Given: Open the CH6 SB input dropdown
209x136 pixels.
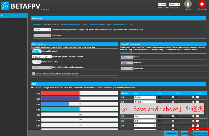Looking at the screenshot, I should point(145,121).
